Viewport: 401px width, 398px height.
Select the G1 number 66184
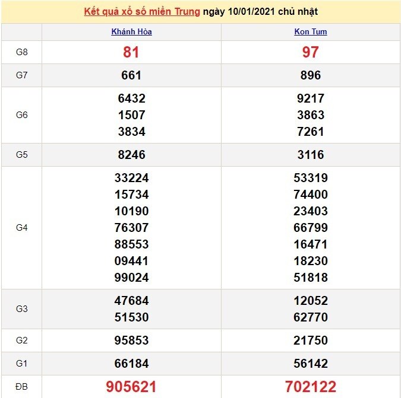[x=131, y=364]
